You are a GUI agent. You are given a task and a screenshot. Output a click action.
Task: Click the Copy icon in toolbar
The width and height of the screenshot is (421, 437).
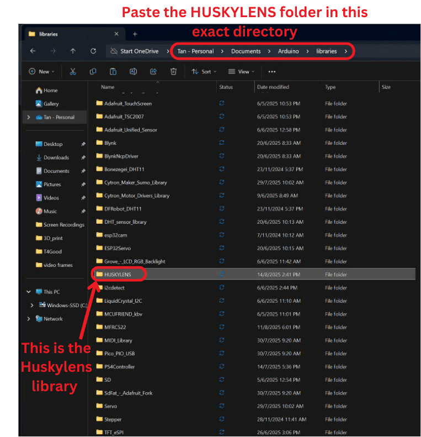click(x=93, y=72)
